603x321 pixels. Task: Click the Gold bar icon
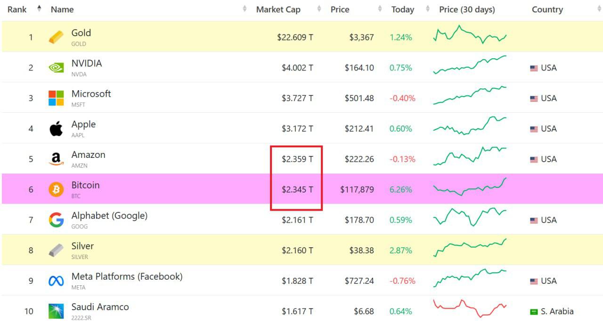[56, 37]
